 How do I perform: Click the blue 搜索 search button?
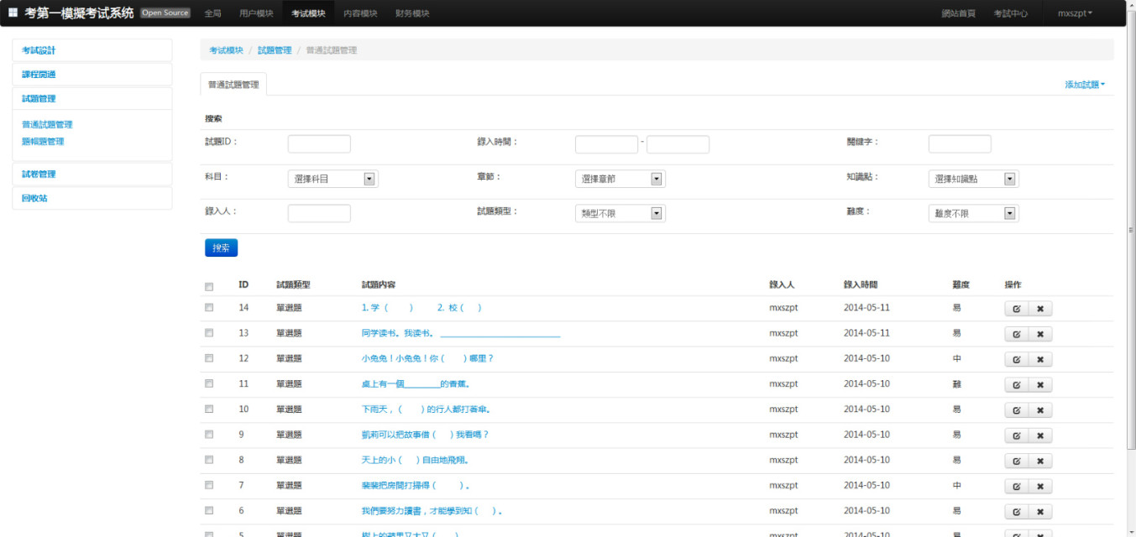click(221, 248)
